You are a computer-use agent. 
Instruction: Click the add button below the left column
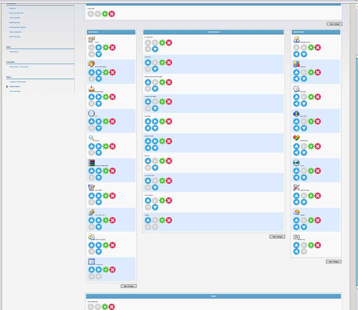tap(128, 286)
